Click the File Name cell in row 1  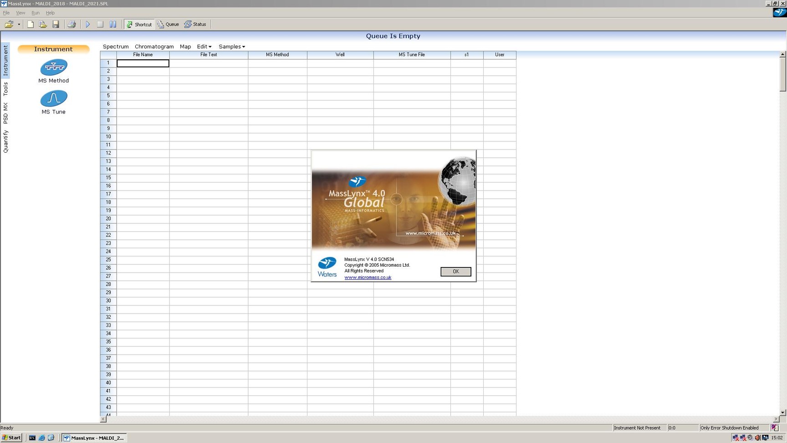point(143,63)
